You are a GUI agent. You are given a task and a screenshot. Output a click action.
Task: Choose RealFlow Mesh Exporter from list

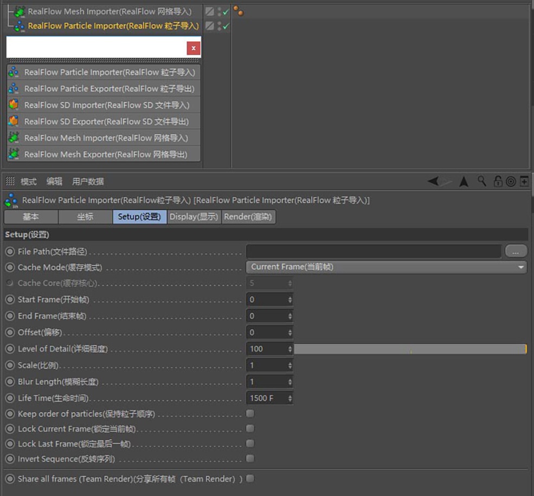[x=104, y=154]
